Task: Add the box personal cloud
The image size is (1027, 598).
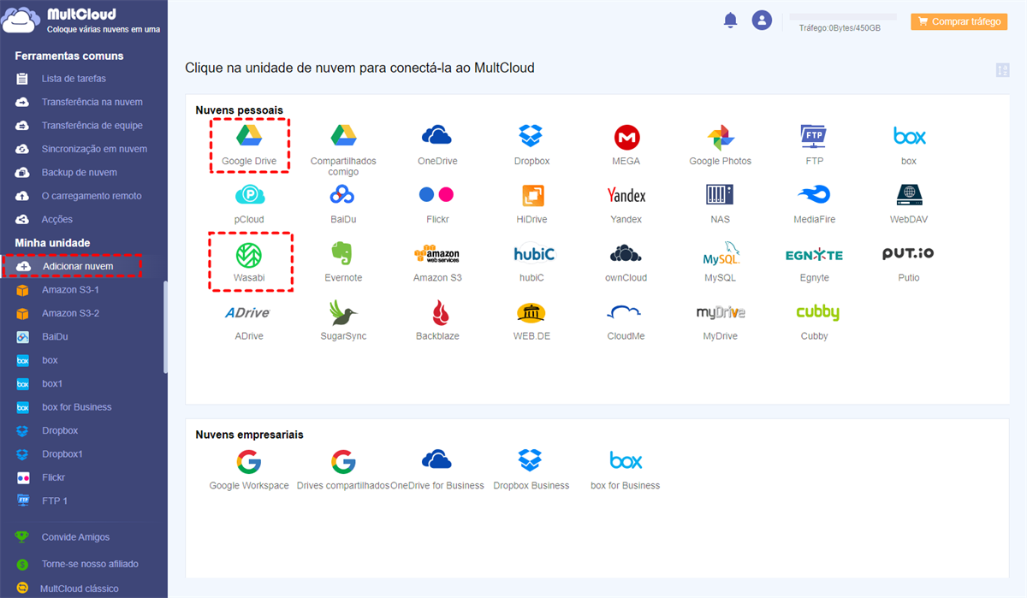Action: click(x=909, y=145)
